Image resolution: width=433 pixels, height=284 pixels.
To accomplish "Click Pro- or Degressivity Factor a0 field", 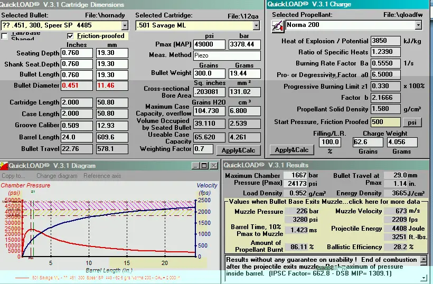I will (x=385, y=74).
